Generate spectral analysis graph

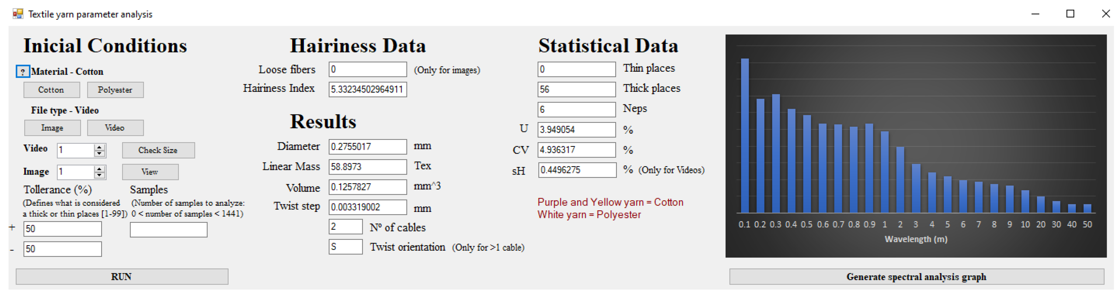pyautogui.click(x=916, y=277)
